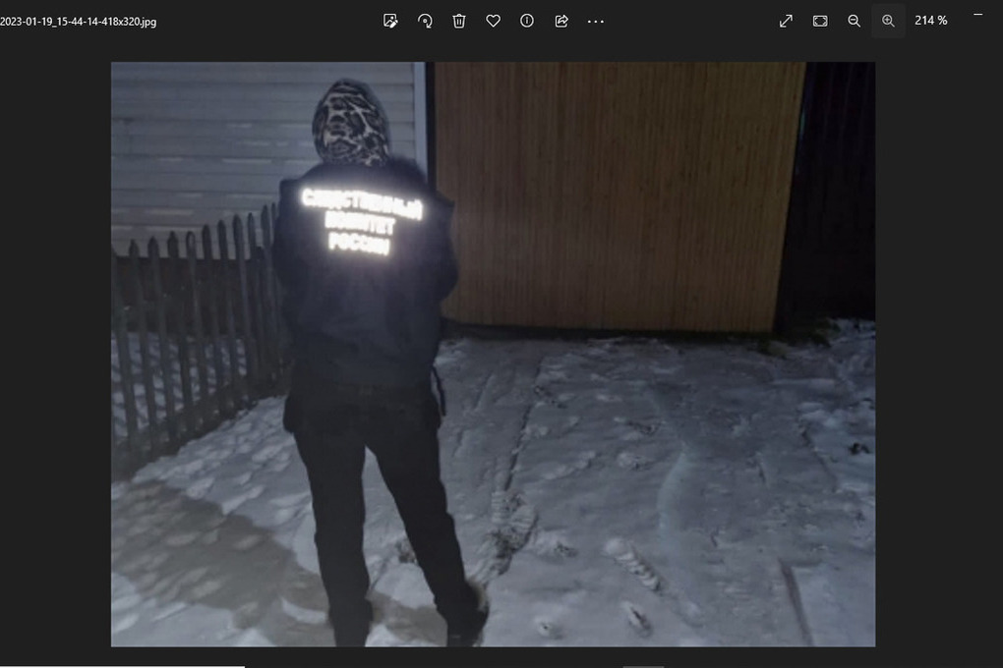Show file info panel
The width and height of the screenshot is (1003, 668).
click(527, 21)
